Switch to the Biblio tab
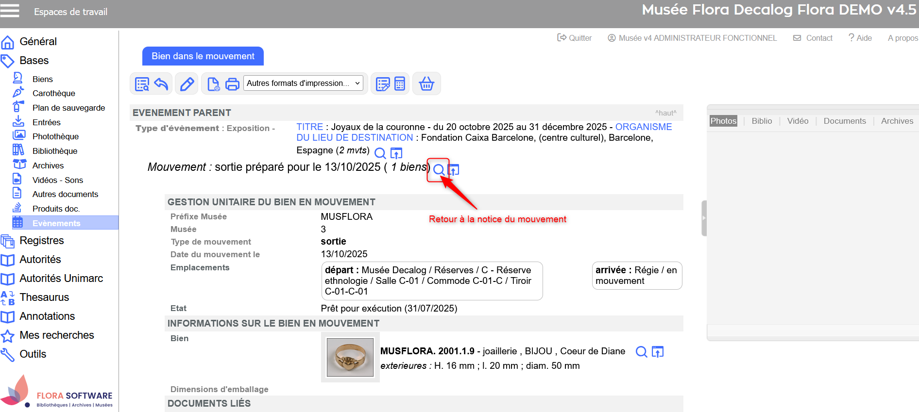The image size is (919, 412). (761, 121)
